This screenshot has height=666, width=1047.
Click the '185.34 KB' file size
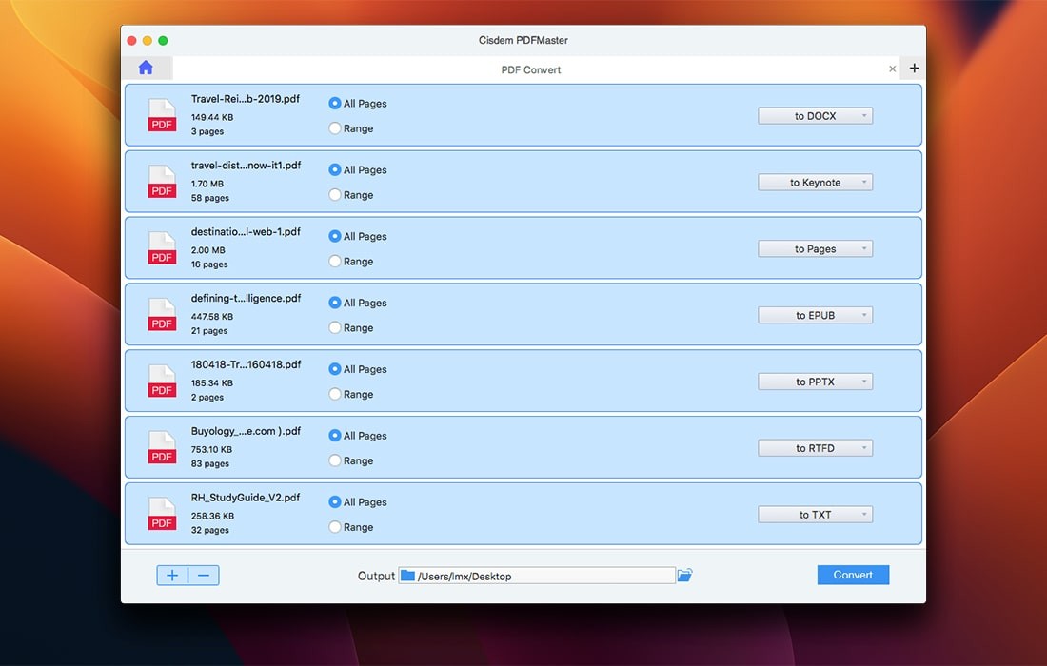click(211, 382)
